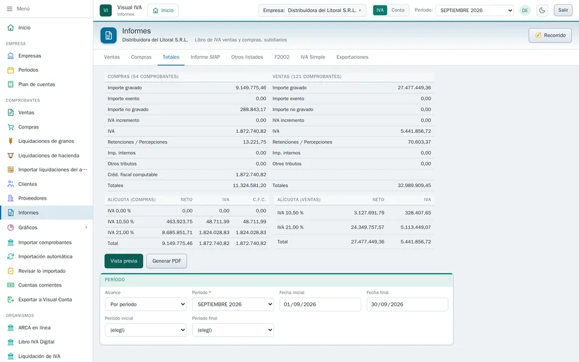Open the F2002 tab

coord(282,57)
